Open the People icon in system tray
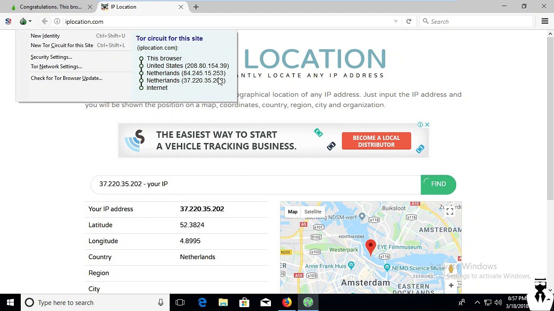554x311 pixels. (462, 302)
